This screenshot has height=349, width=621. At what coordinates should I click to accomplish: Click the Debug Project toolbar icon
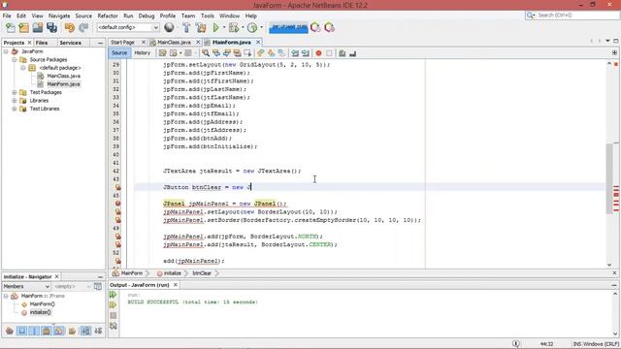234,27
